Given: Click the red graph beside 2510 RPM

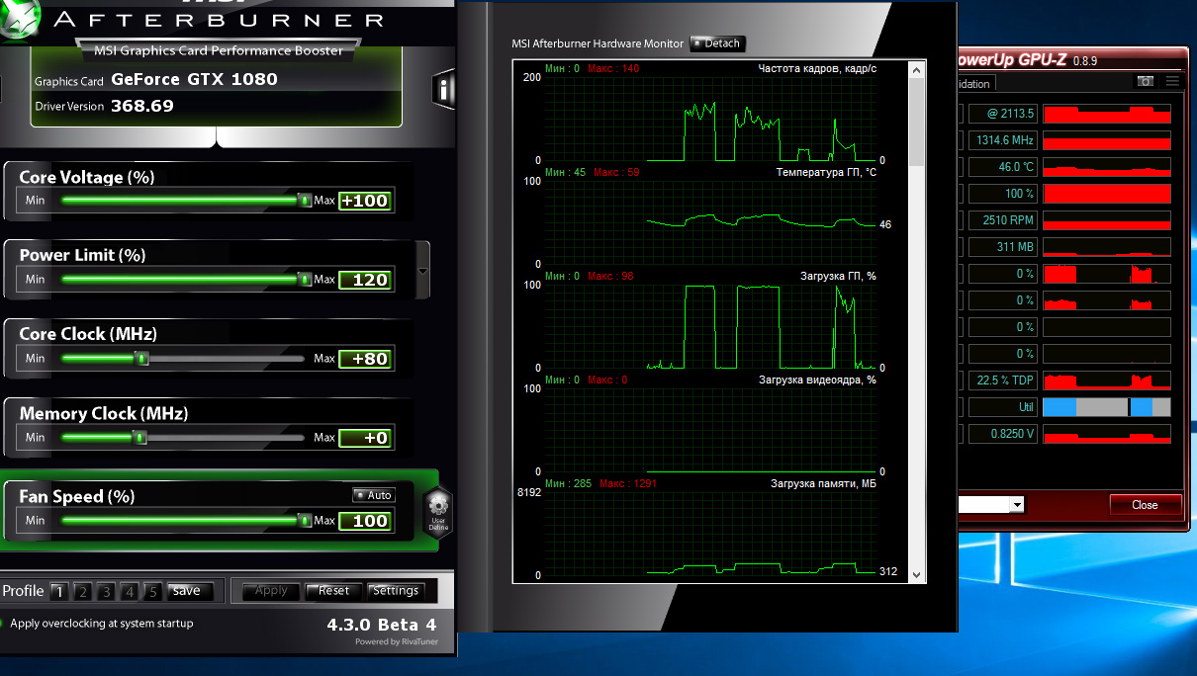Looking at the screenshot, I should pyautogui.click(x=1107, y=220).
